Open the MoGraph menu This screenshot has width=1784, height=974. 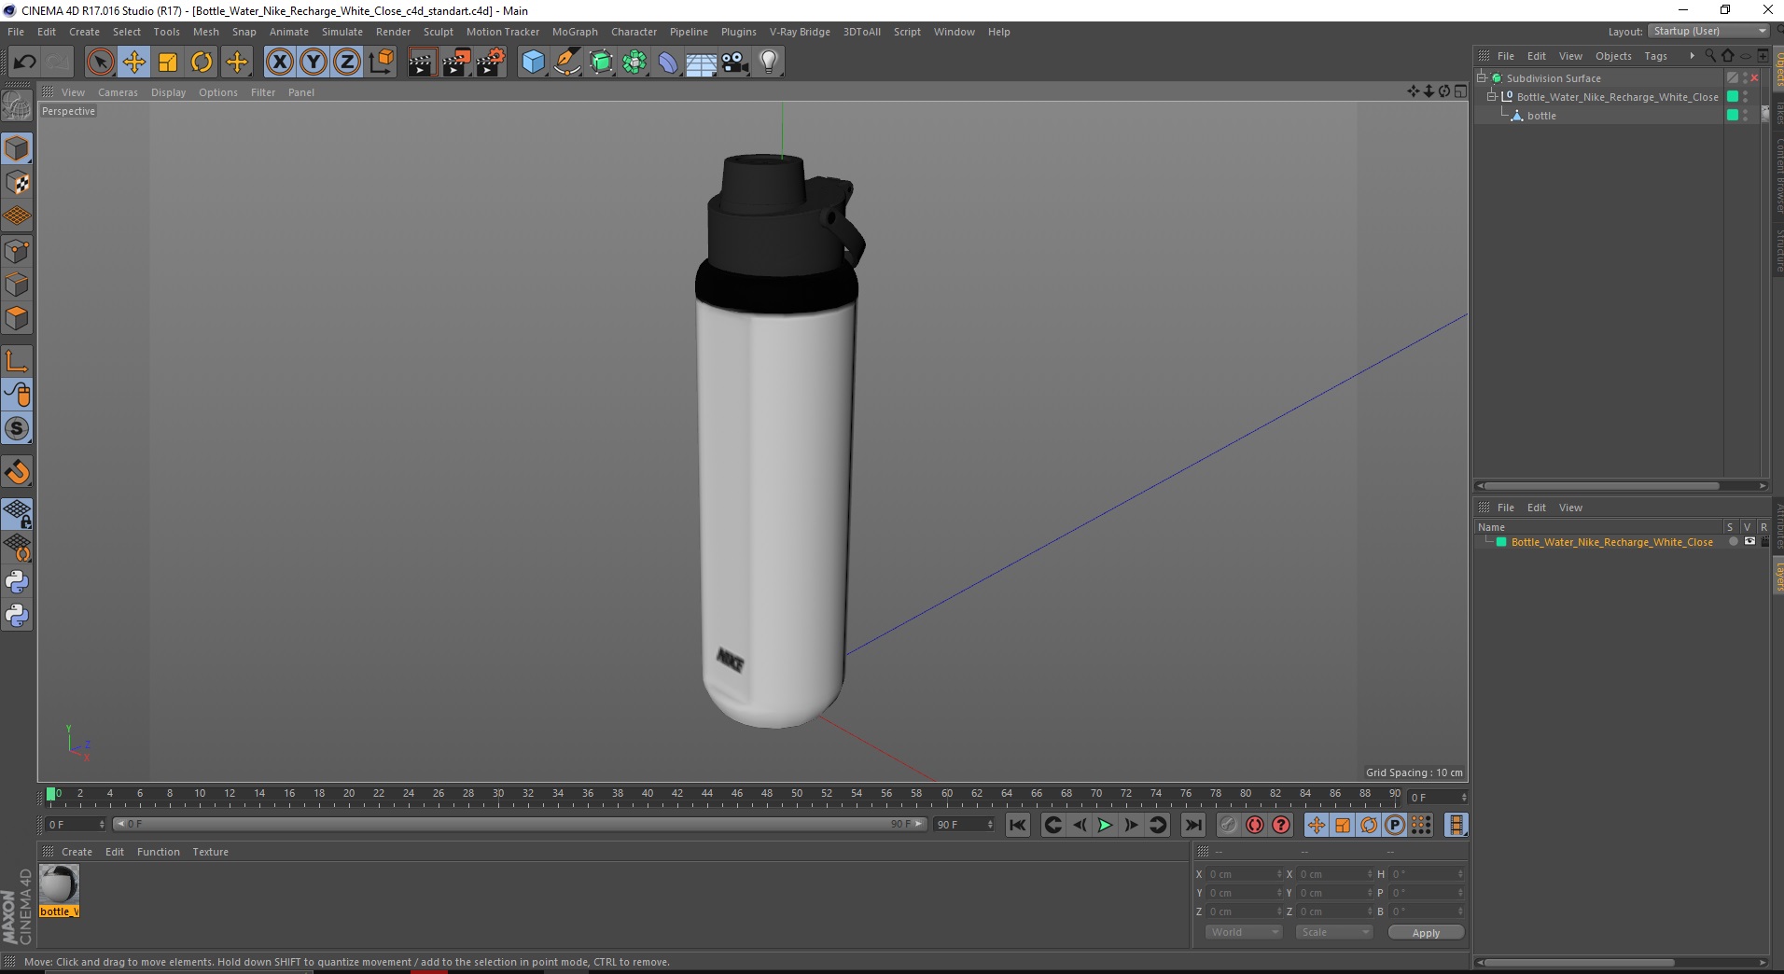tap(575, 32)
